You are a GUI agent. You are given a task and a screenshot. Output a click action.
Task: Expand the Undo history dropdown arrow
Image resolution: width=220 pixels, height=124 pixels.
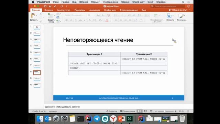pyautogui.click(x=58, y=6)
